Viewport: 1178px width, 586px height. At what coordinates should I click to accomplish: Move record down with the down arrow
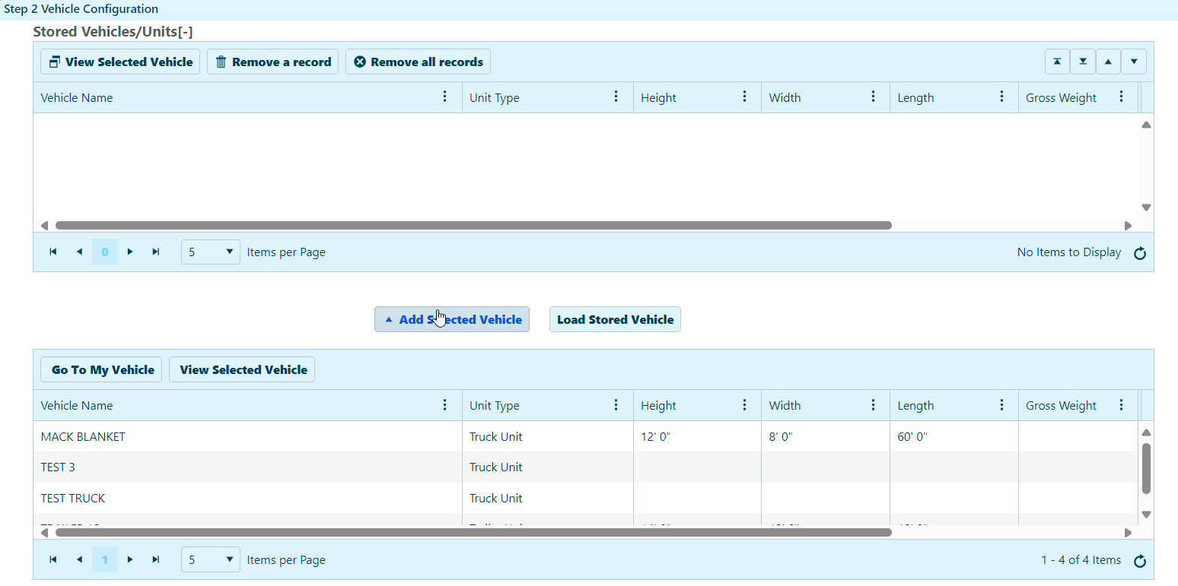pos(1133,62)
